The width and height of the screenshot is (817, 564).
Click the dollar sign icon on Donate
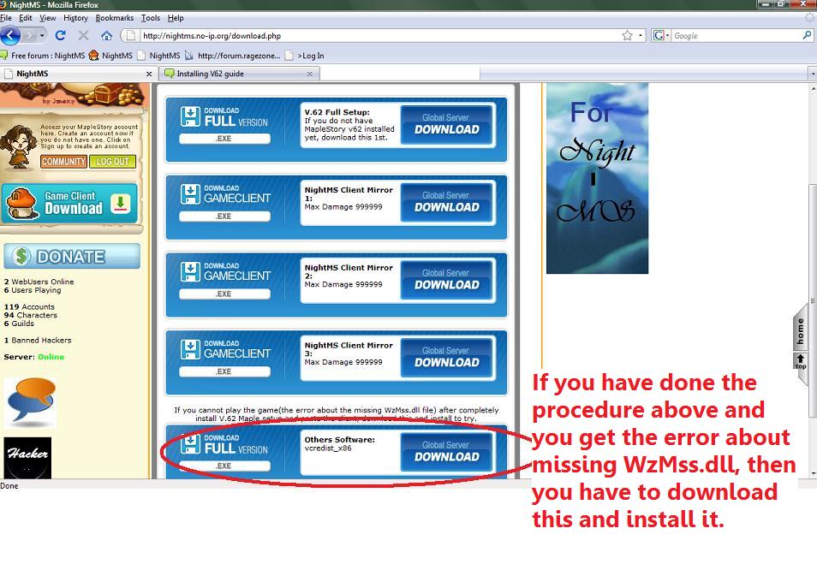pos(21,256)
